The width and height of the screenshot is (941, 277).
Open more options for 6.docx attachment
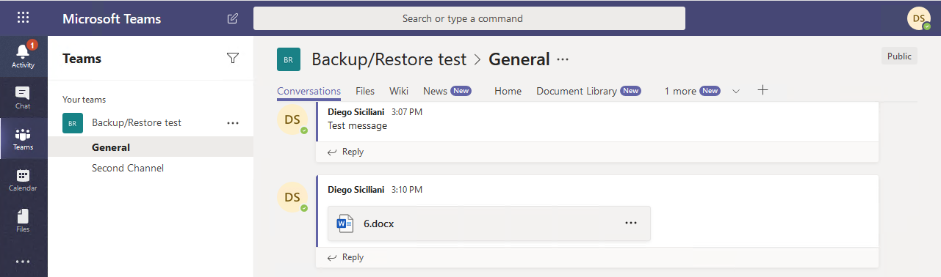click(x=631, y=224)
